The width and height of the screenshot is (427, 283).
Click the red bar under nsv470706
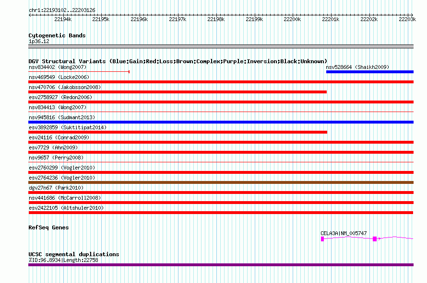pos(178,92)
